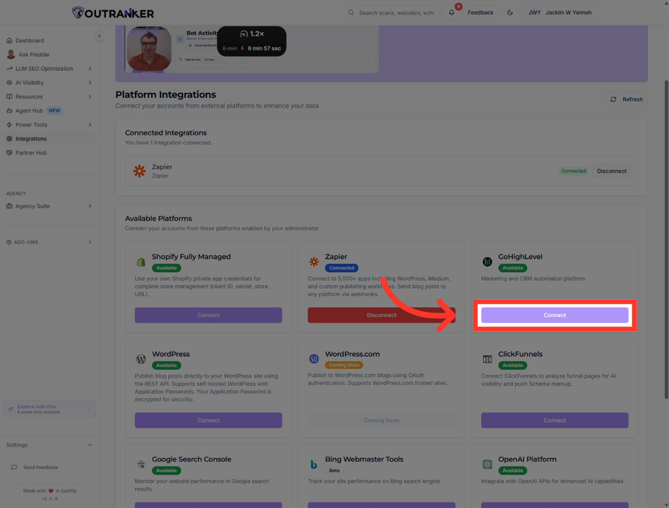Click the WordPress.com logo icon
669x508 pixels.
314,359
